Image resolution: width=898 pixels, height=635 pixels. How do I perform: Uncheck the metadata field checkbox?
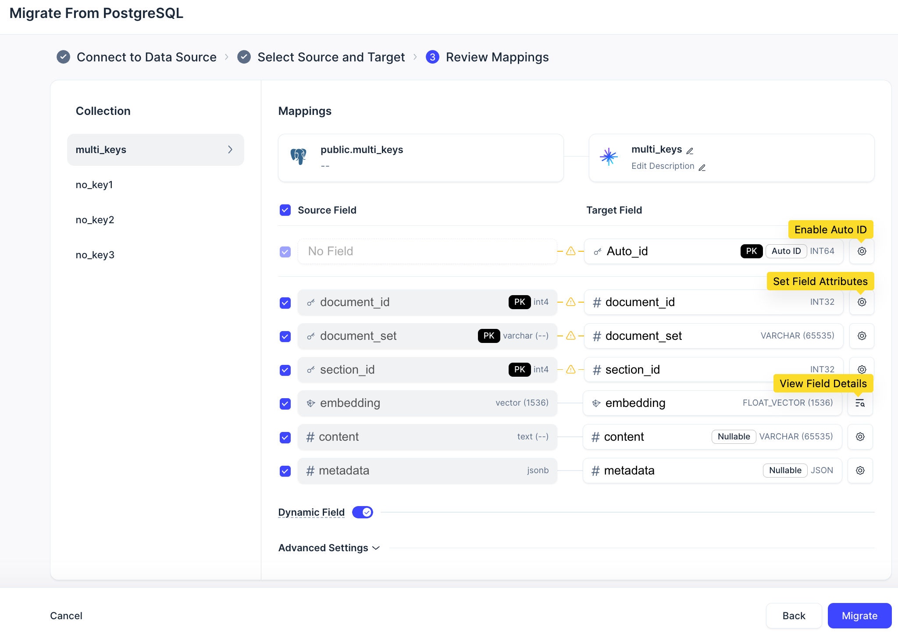[285, 471]
